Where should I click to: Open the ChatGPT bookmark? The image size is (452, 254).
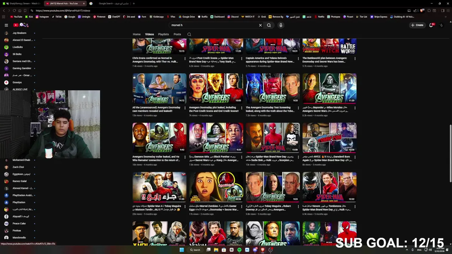tap(114, 17)
